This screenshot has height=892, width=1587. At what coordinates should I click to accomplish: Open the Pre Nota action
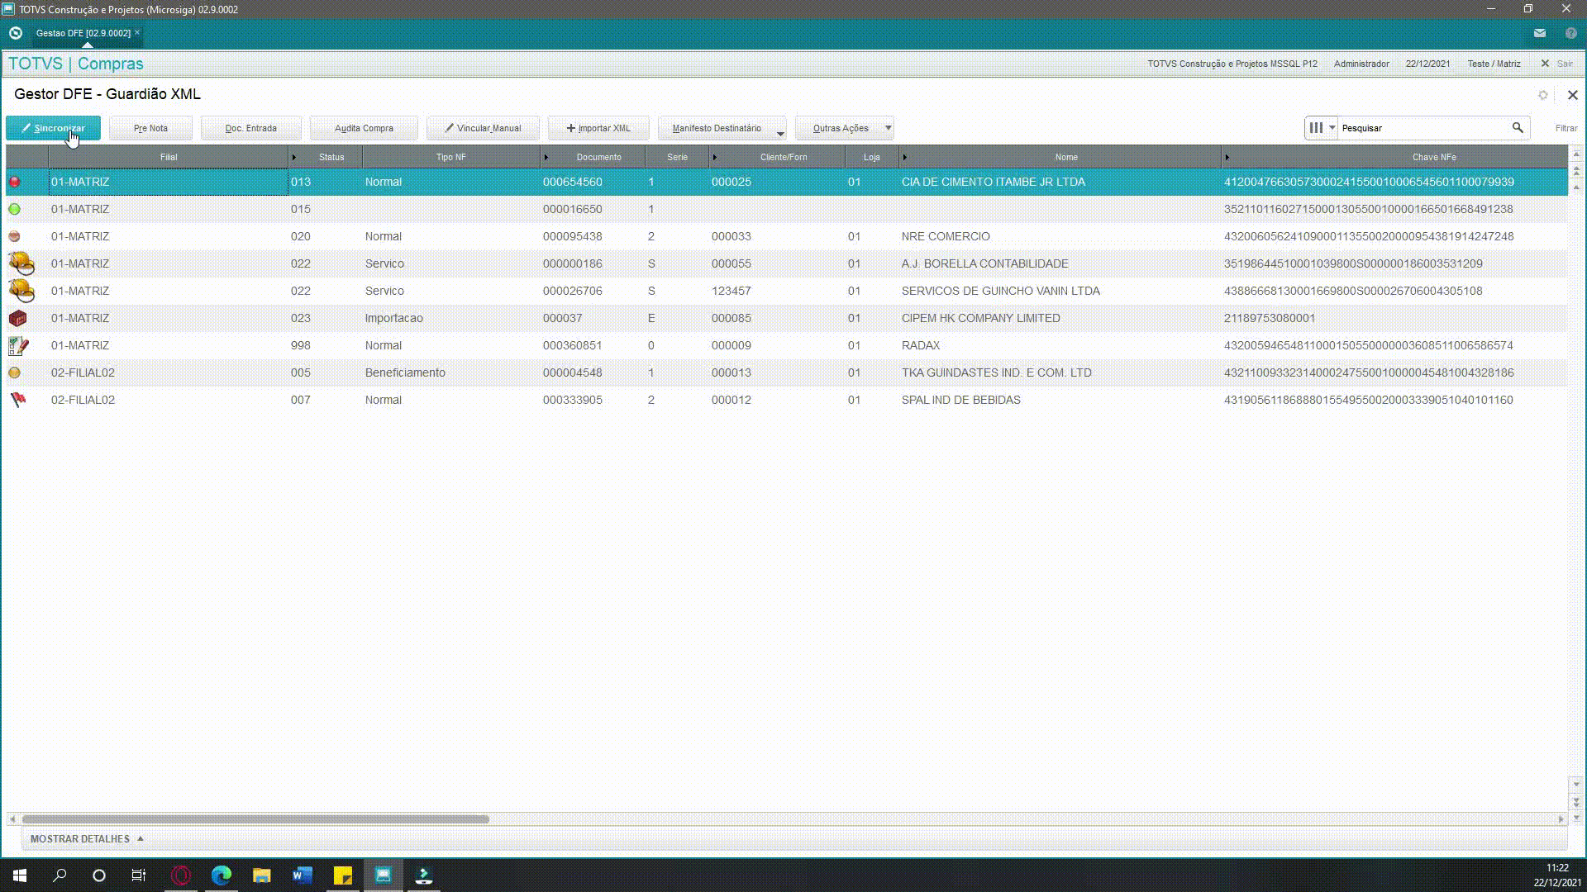pyautogui.click(x=150, y=128)
